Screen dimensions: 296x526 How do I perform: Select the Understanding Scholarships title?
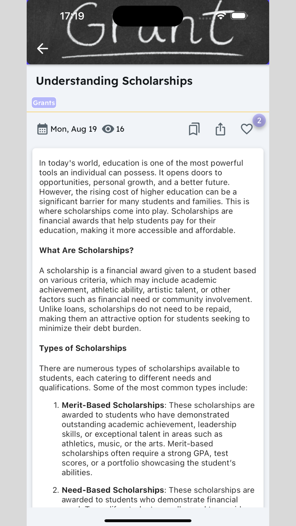point(114,81)
